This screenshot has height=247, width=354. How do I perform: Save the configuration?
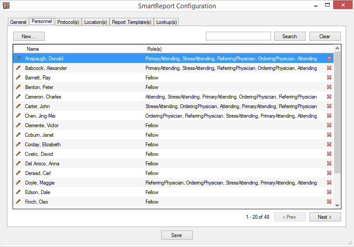176,235
